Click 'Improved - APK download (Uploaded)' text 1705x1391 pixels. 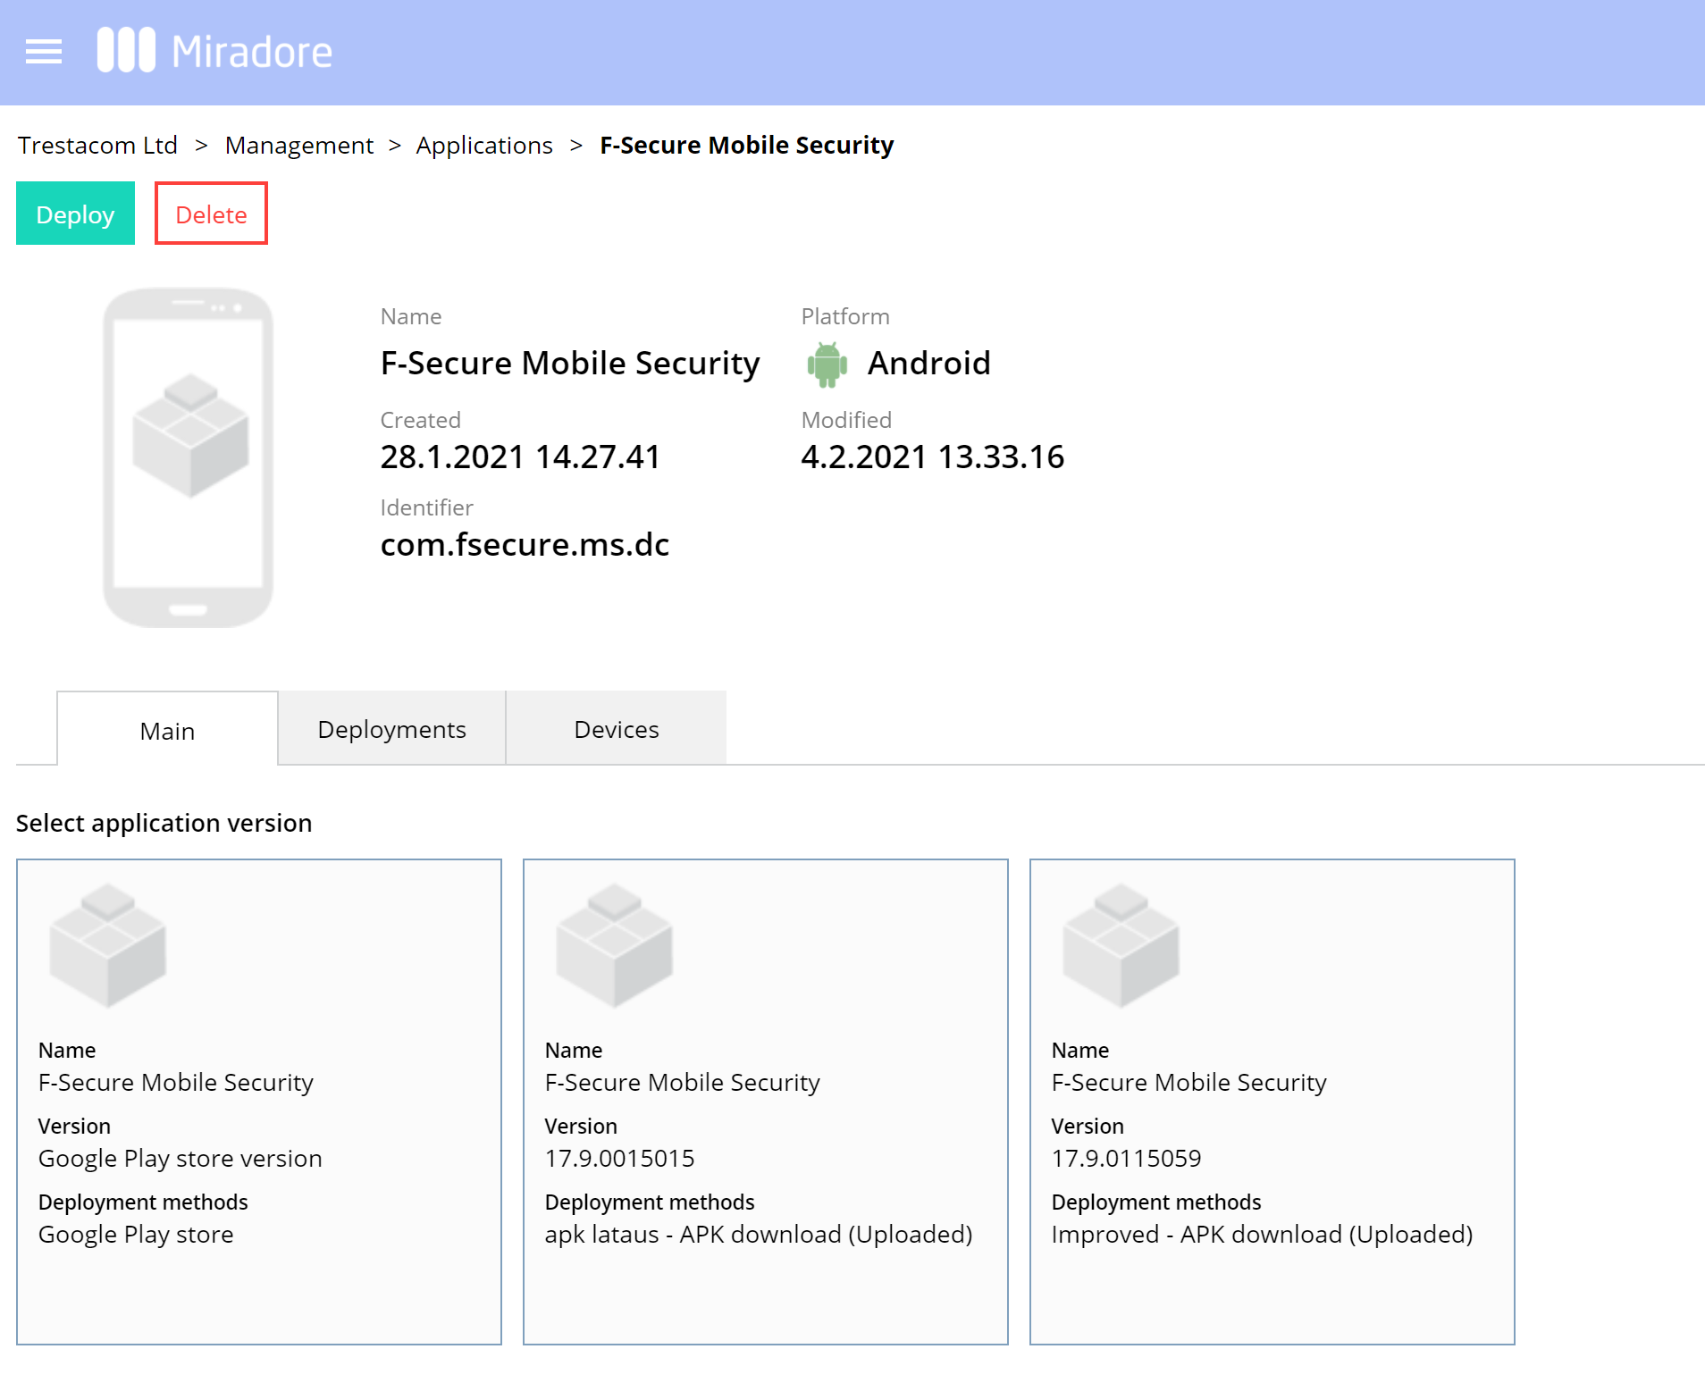pos(1262,1234)
